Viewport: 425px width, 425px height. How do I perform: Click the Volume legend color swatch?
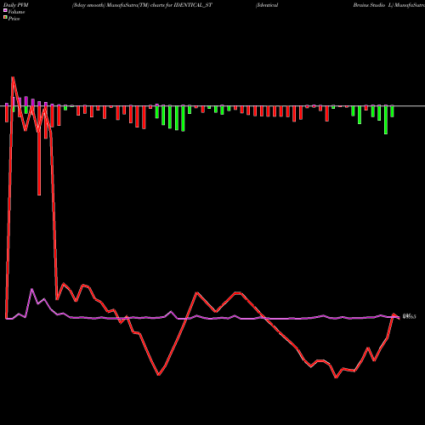pyautogui.click(x=5, y=11)
